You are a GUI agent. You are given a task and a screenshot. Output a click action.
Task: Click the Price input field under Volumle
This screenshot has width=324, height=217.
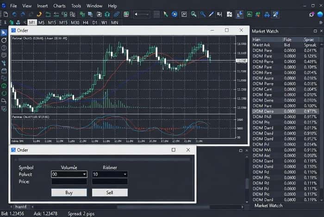click(x=69, y=182)
